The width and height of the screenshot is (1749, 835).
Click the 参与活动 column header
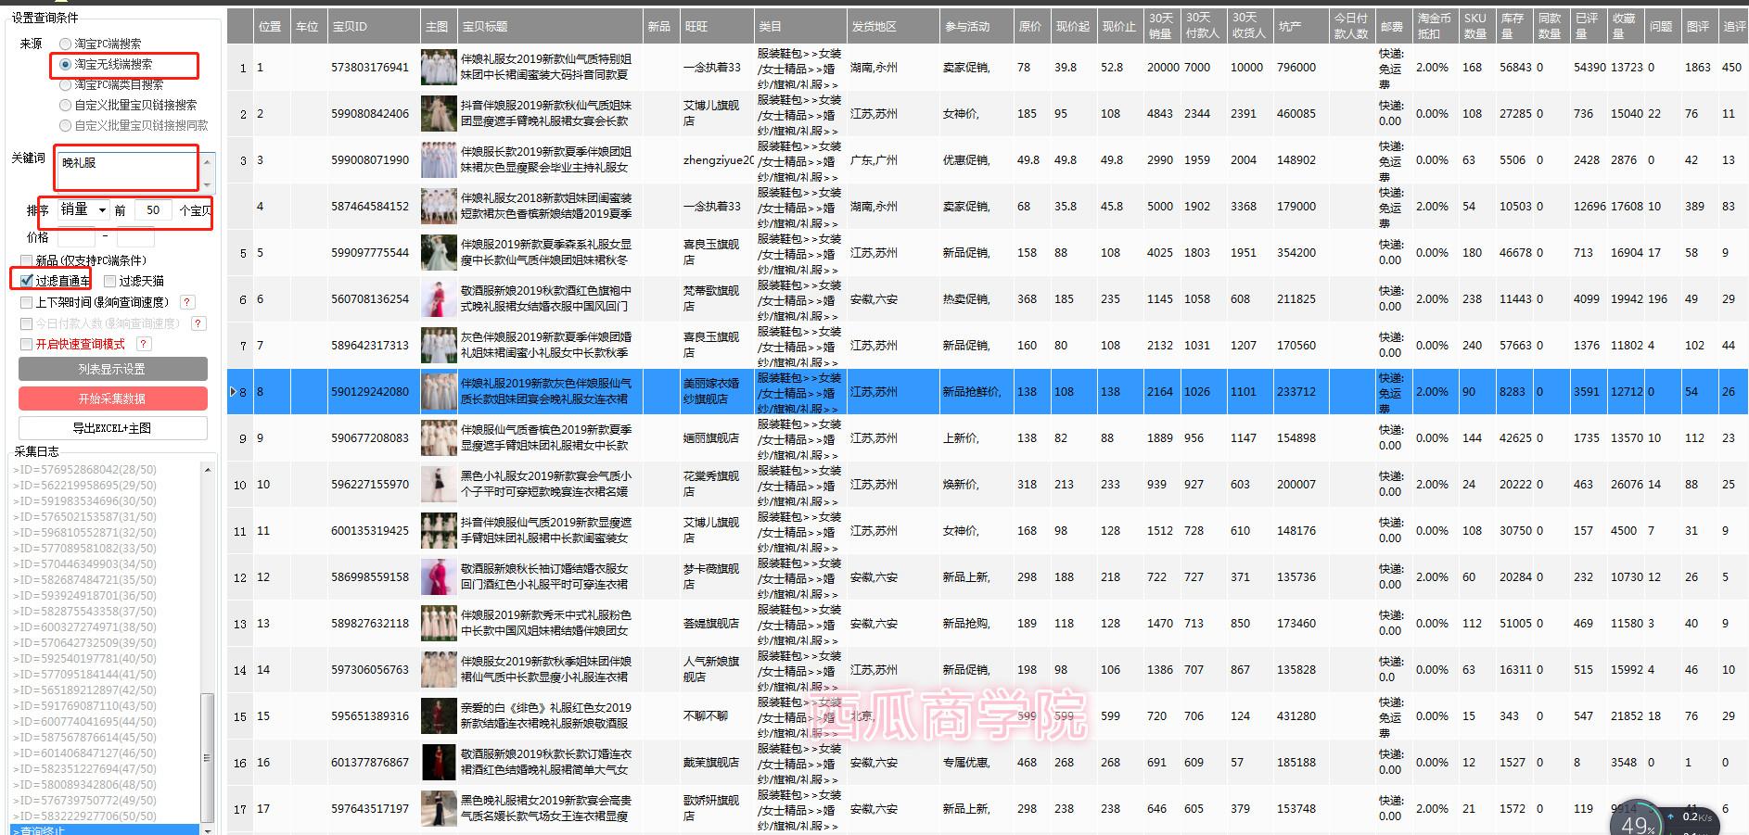click(977, 27)
